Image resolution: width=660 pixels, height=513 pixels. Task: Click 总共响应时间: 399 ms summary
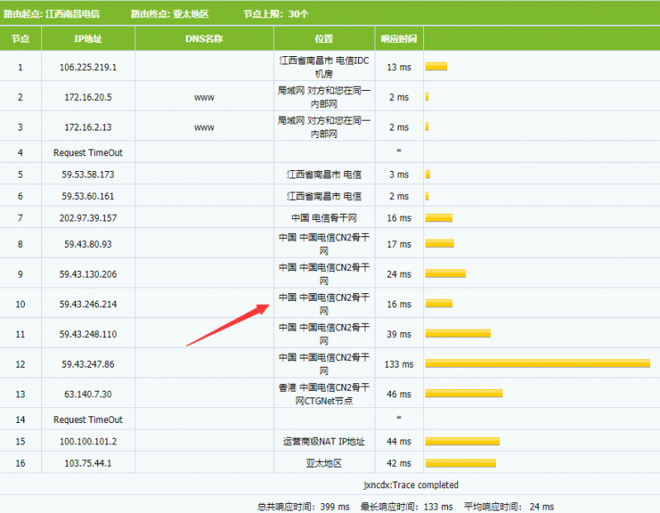[x=304, y=506]
